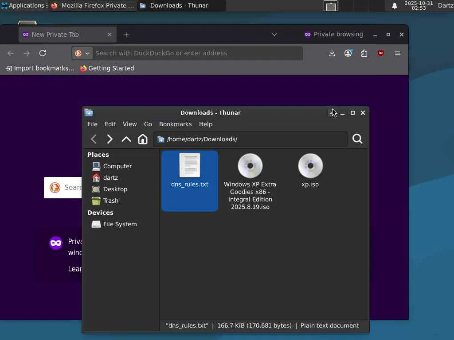Reload the page in Firefox

pyautogui.click(x=43, y=53)
